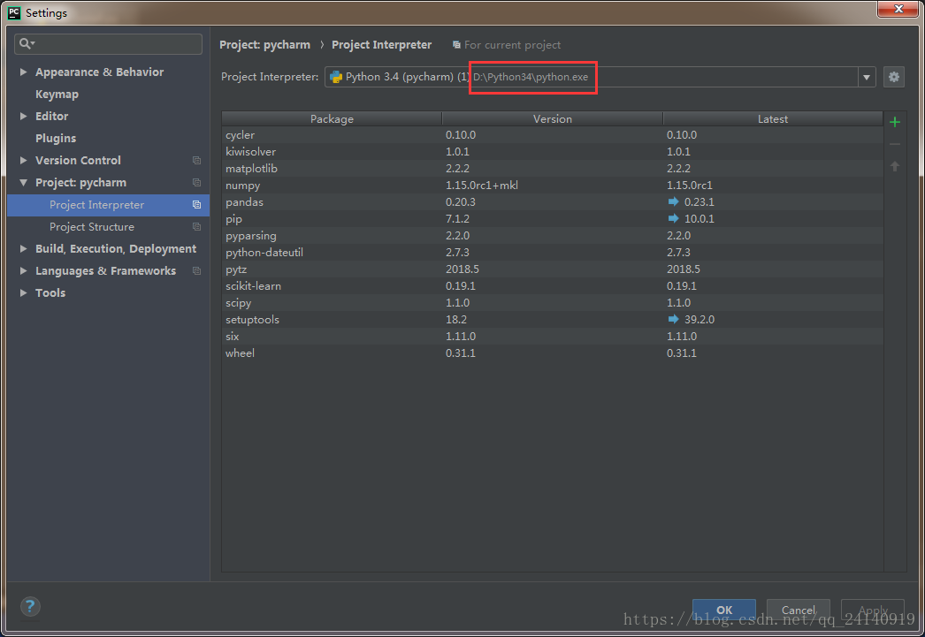This screenshot has width=925, height=637.
Task: Click project-level icon beside Languages & Frameworks
Action: (196, 271)
